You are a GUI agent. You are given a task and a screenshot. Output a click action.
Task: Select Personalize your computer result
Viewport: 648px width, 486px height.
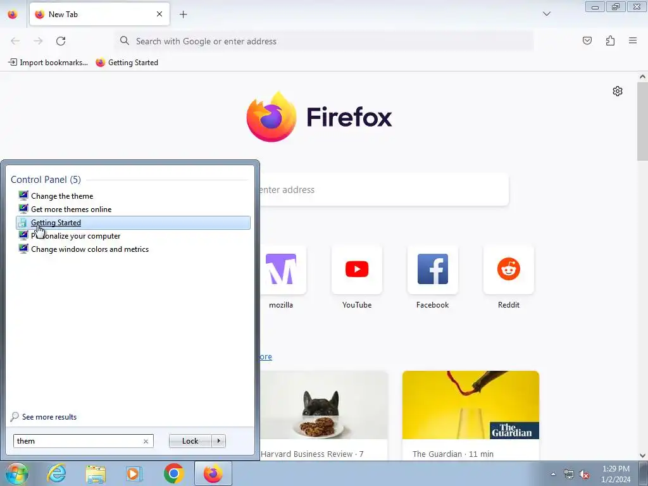[x=133, y=236]
